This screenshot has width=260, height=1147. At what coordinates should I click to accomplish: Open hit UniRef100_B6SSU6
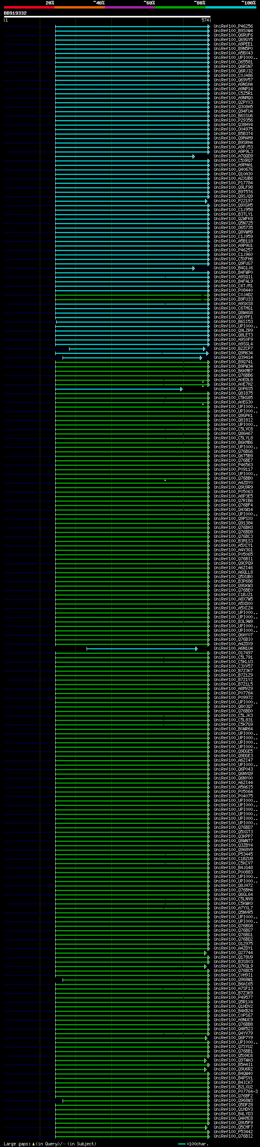pos(233,116)
